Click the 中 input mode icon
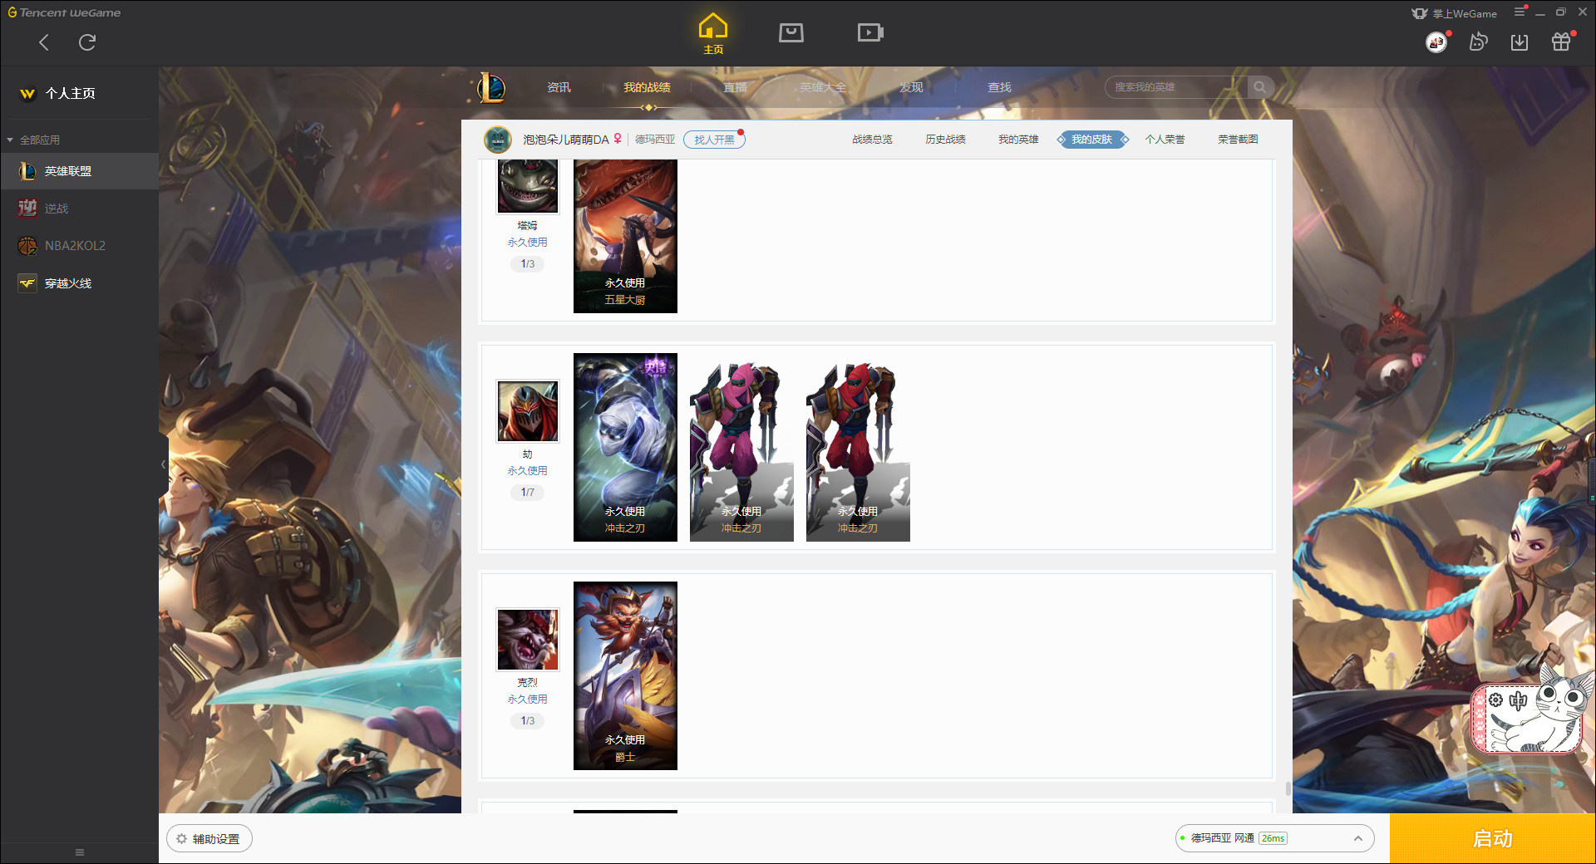The height and width of the screenshot is (864, 1596). coord(1519,700)
